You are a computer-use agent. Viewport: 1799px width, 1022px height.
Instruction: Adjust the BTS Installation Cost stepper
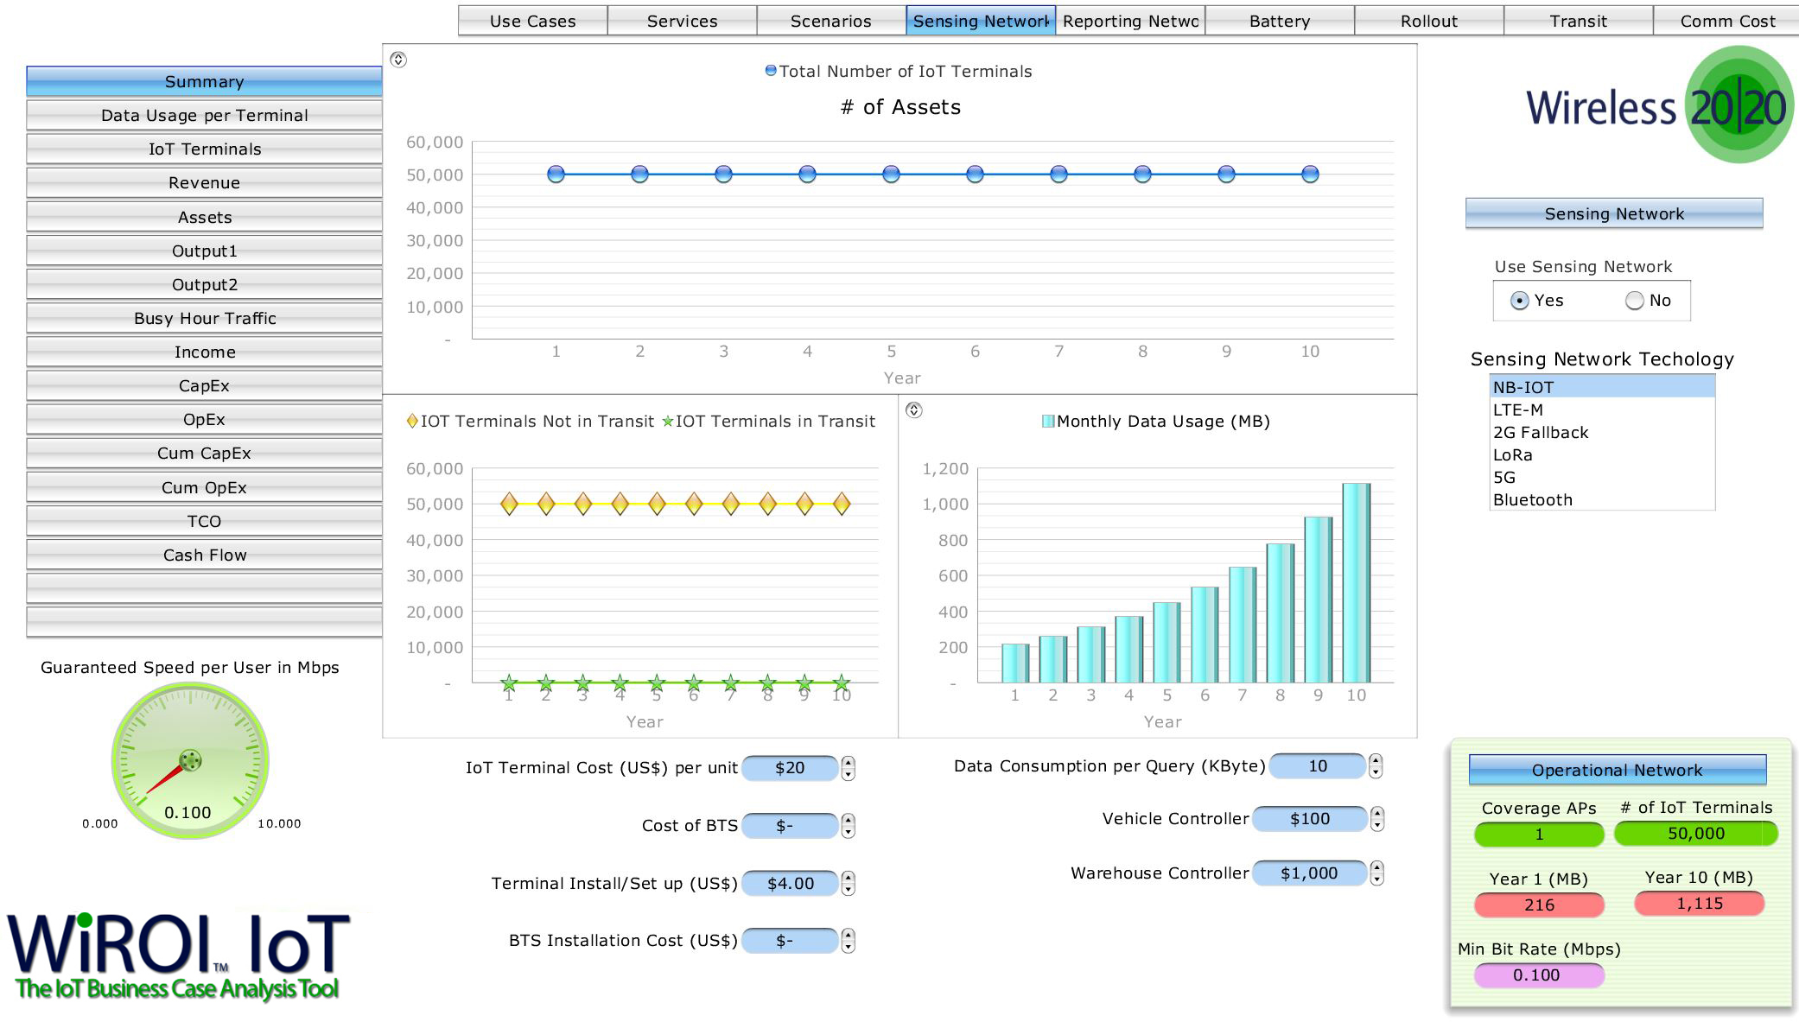pyautogui.click(x=849, y=941)
